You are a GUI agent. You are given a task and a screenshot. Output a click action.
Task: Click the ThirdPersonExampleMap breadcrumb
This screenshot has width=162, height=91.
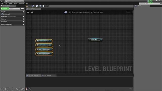click(x=79, y=12)
